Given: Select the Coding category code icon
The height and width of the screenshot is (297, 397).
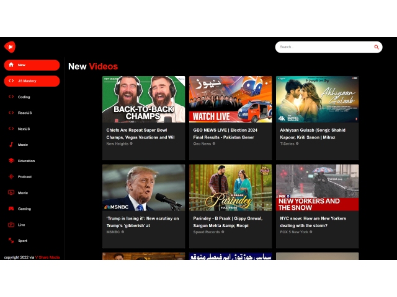Looking at the screenshot, I should (x=11, y=97).
